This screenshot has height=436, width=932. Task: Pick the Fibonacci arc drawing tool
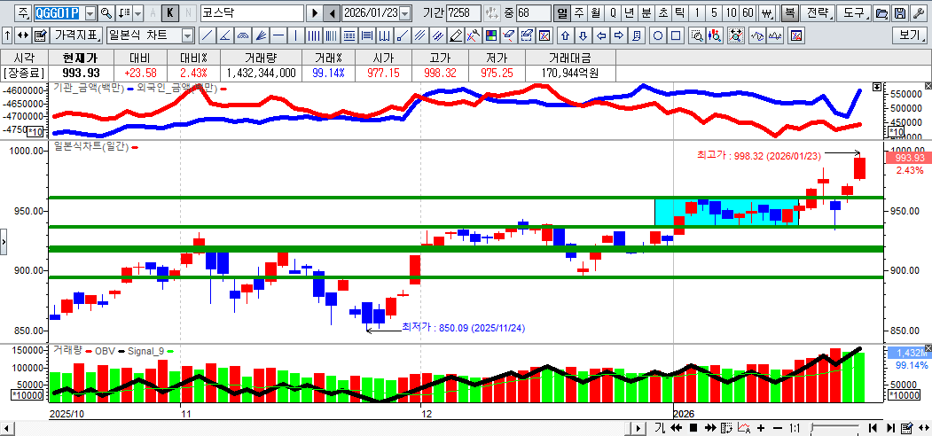pos(243,36)
